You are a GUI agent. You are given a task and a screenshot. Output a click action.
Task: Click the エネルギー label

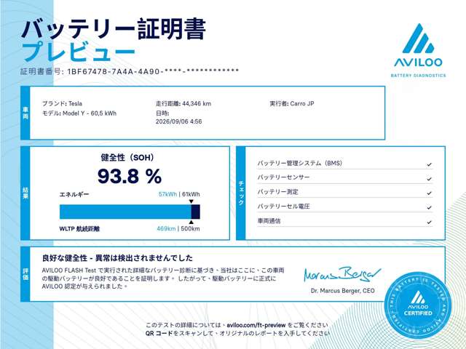click(x=74, y=195)
